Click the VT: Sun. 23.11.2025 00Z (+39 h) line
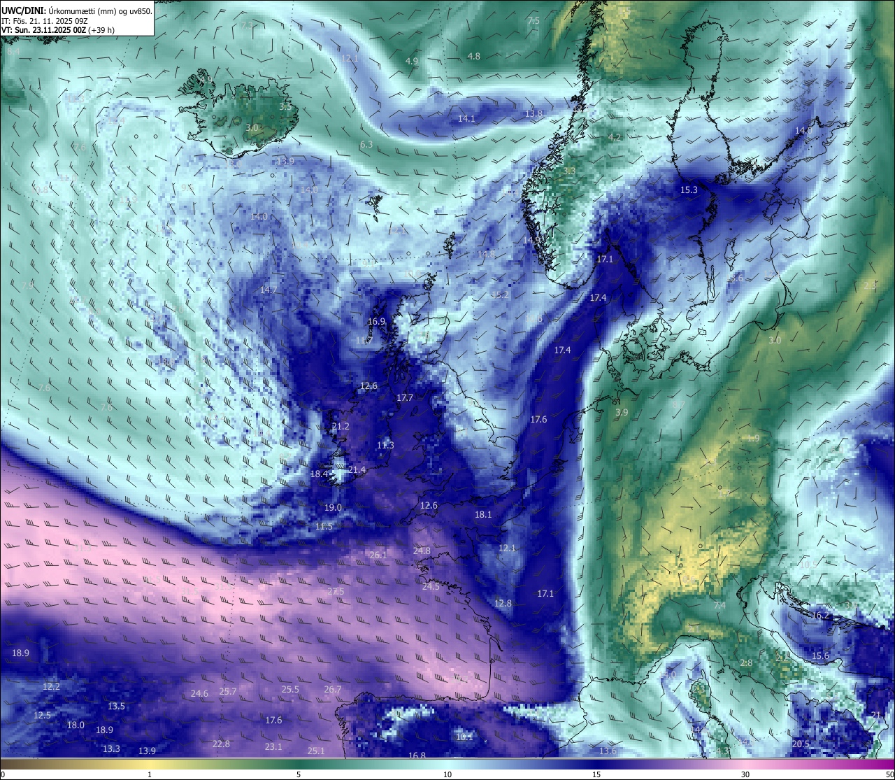This screenshot has height=780, width=895. pos(58,30)
